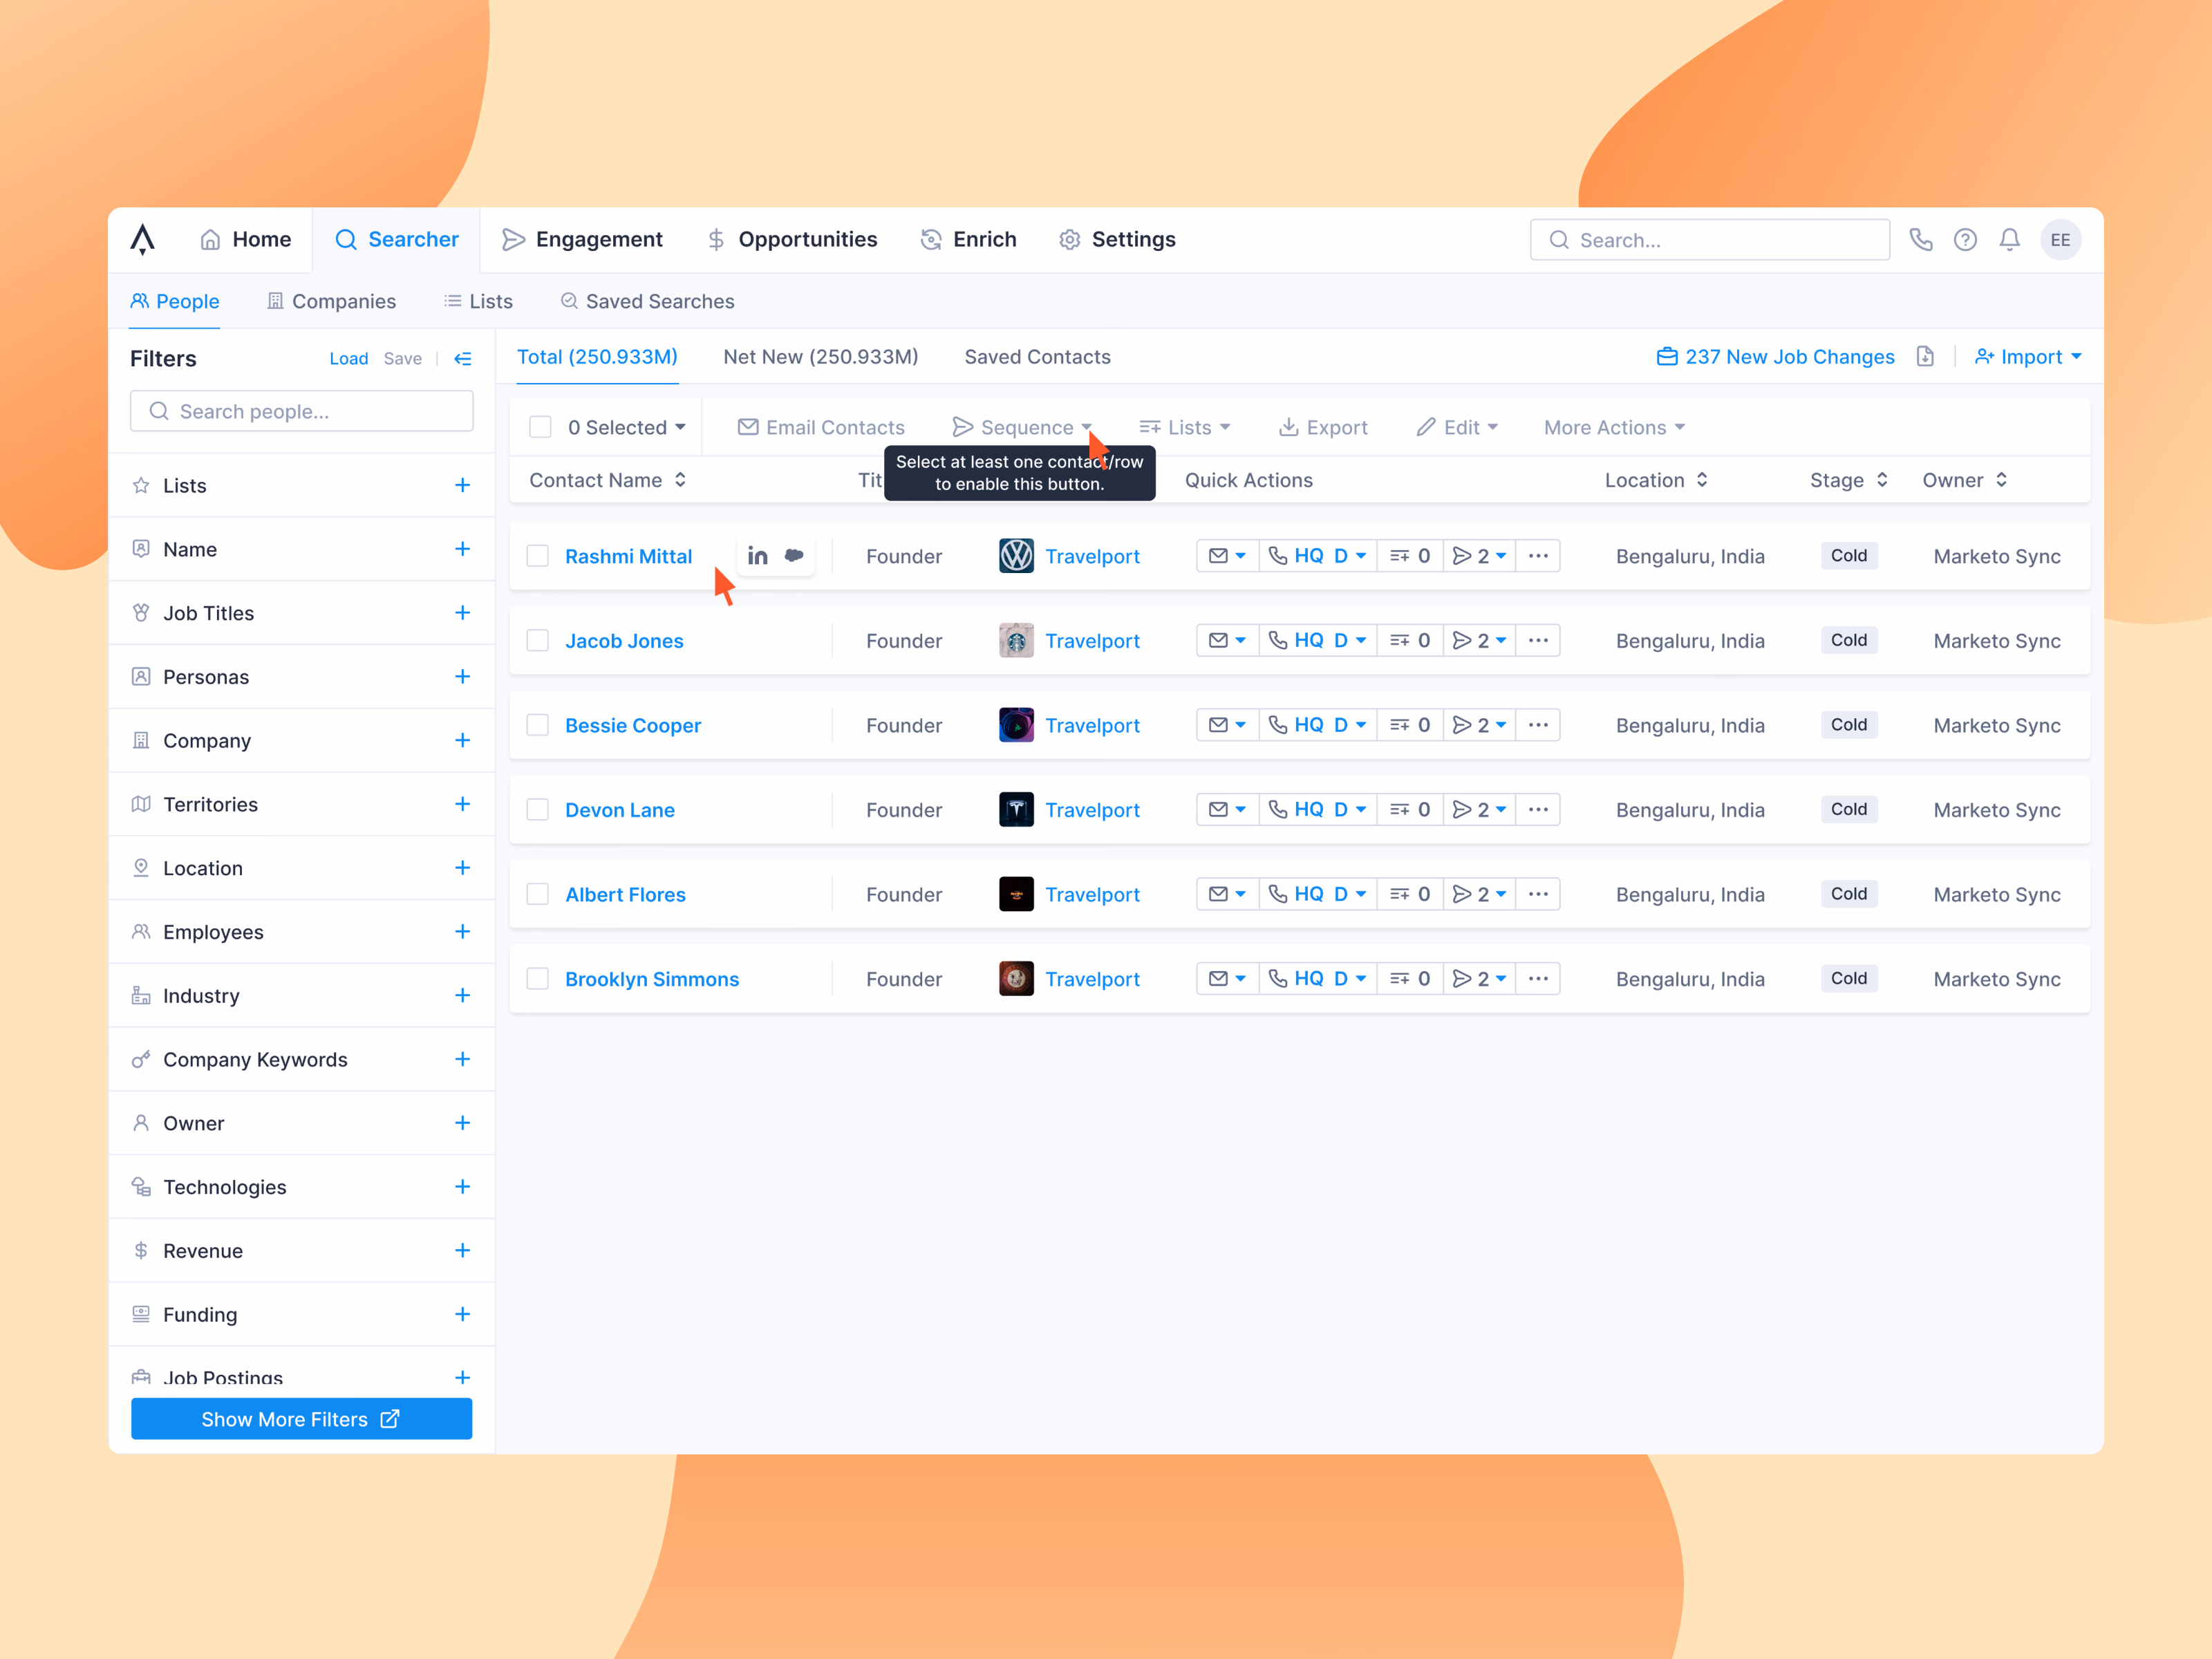Click the global Search box in header
Viewport: 2212px width, 1659px height.
(1709, 240)
